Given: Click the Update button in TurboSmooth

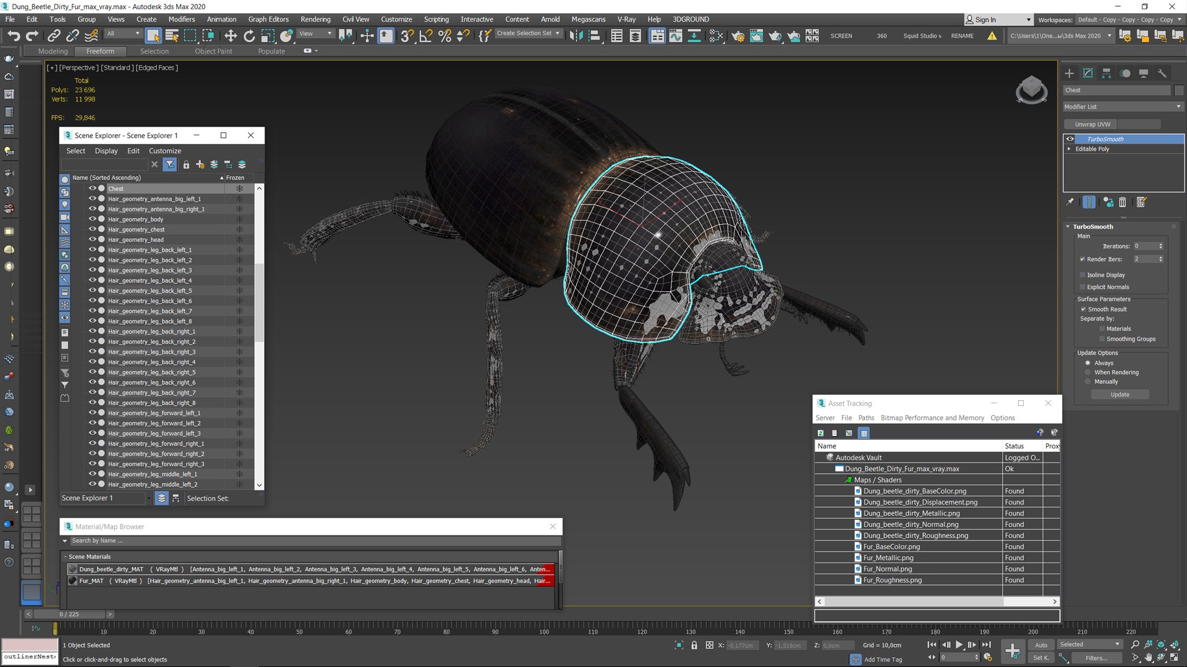Looking at the screenshot, I should [x=1120, y=395].
